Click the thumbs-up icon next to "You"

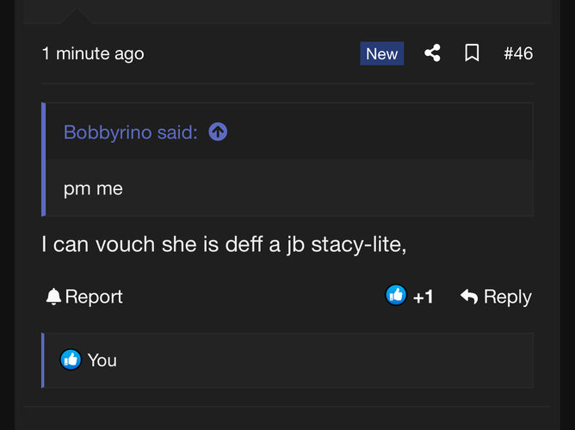pyautogui.click(x=71, y=360)
